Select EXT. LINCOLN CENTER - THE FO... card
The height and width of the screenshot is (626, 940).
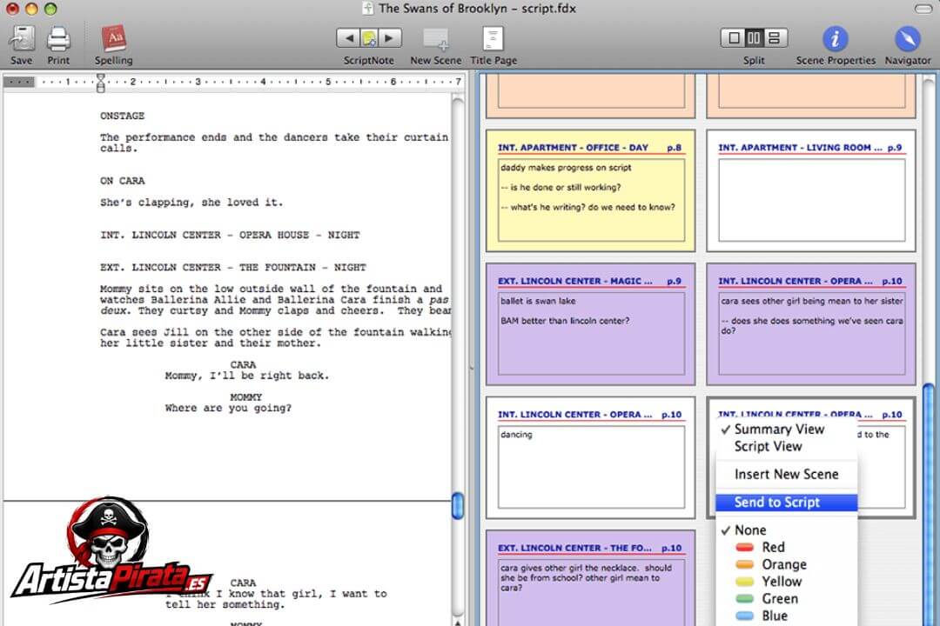point(590,577)
